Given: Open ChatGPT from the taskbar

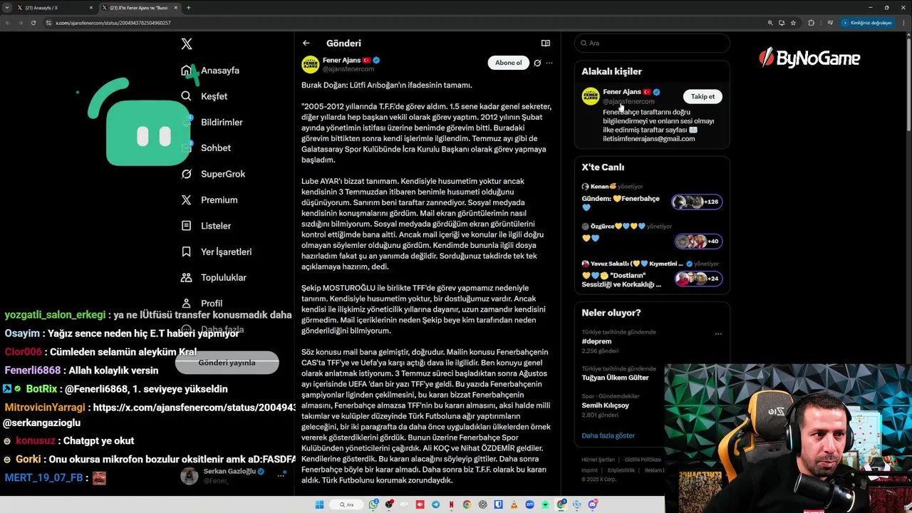Looking at the screenshot, I should tap(482, 504).
